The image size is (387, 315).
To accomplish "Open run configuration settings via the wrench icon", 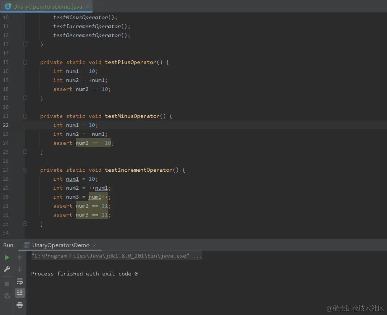I will pyautogui.click(x=7, y=269).
